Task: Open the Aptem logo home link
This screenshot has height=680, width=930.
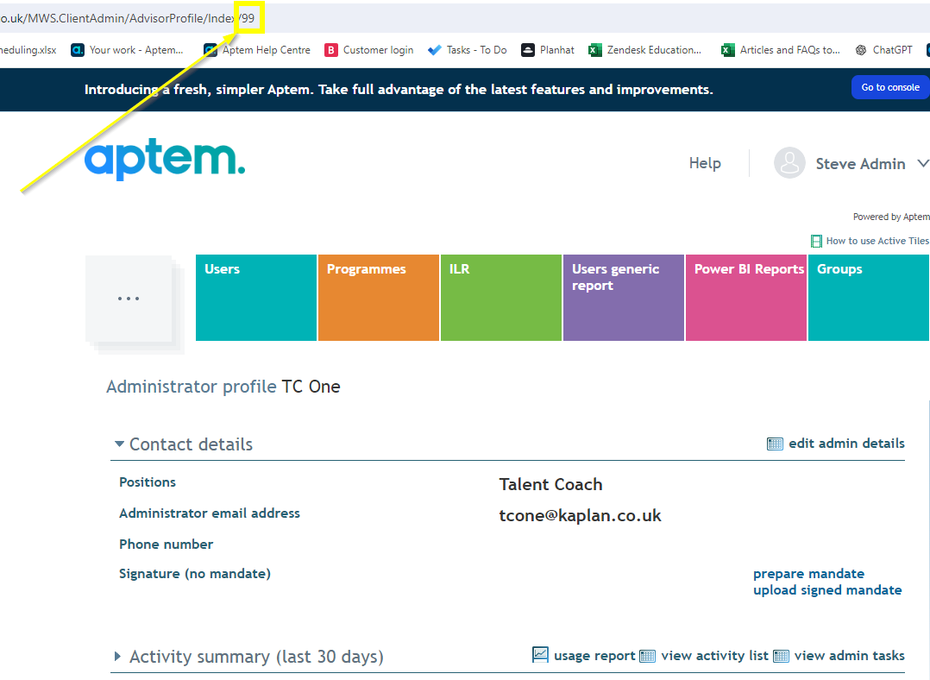Action: (x=164, y=158)
